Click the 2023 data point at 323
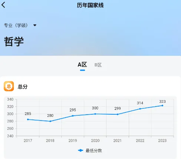Viewport: 181px width, 159px height. pyautogui.click(x=162, y=105)
